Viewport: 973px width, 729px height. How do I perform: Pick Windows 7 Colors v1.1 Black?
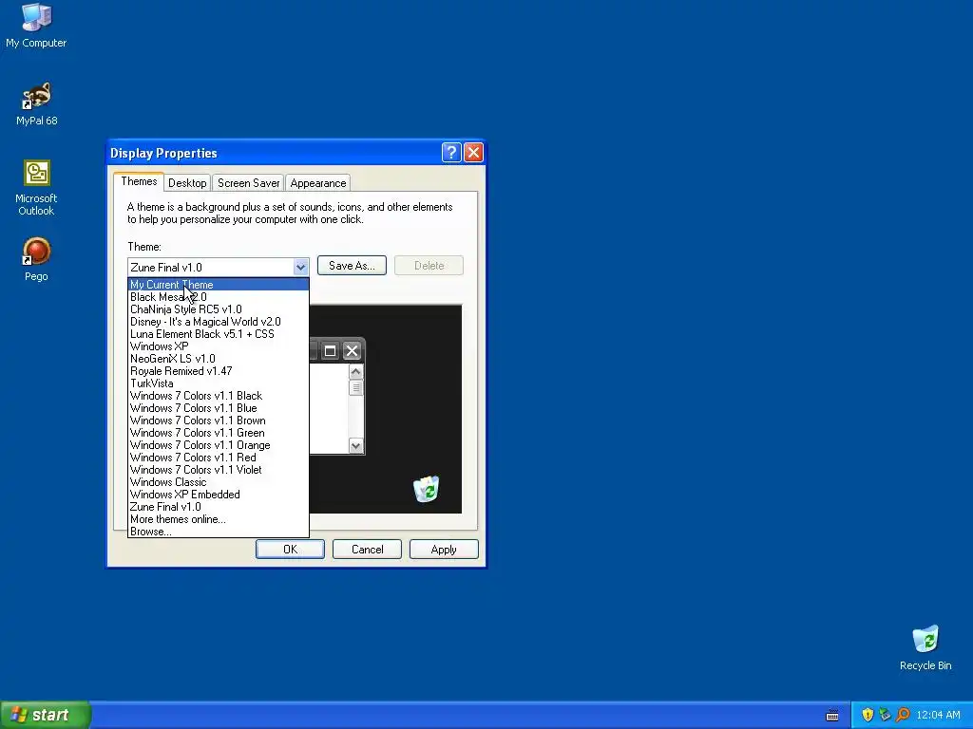click(219, 396)
